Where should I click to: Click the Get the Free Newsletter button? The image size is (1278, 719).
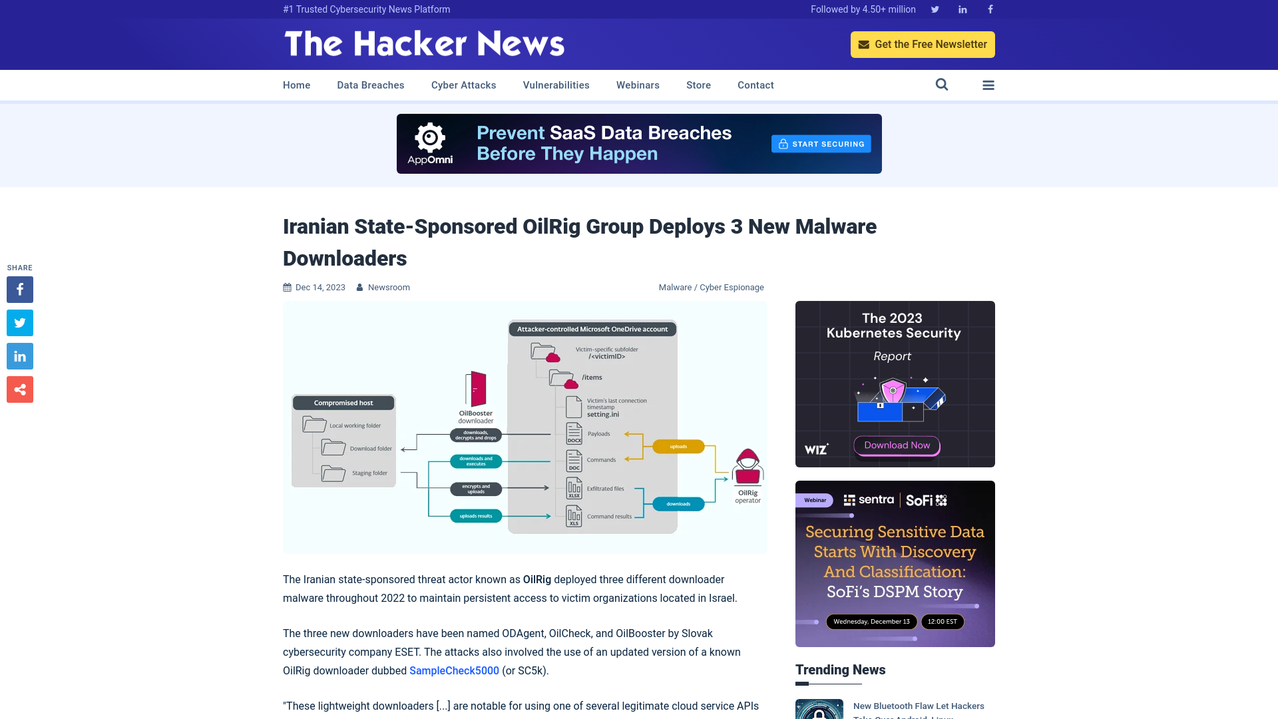923,44
